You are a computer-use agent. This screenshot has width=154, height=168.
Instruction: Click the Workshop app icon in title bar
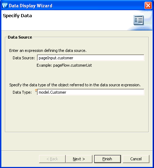[x=5, y=6]
